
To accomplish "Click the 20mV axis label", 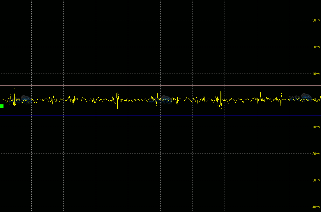I will tap(316, 47).
